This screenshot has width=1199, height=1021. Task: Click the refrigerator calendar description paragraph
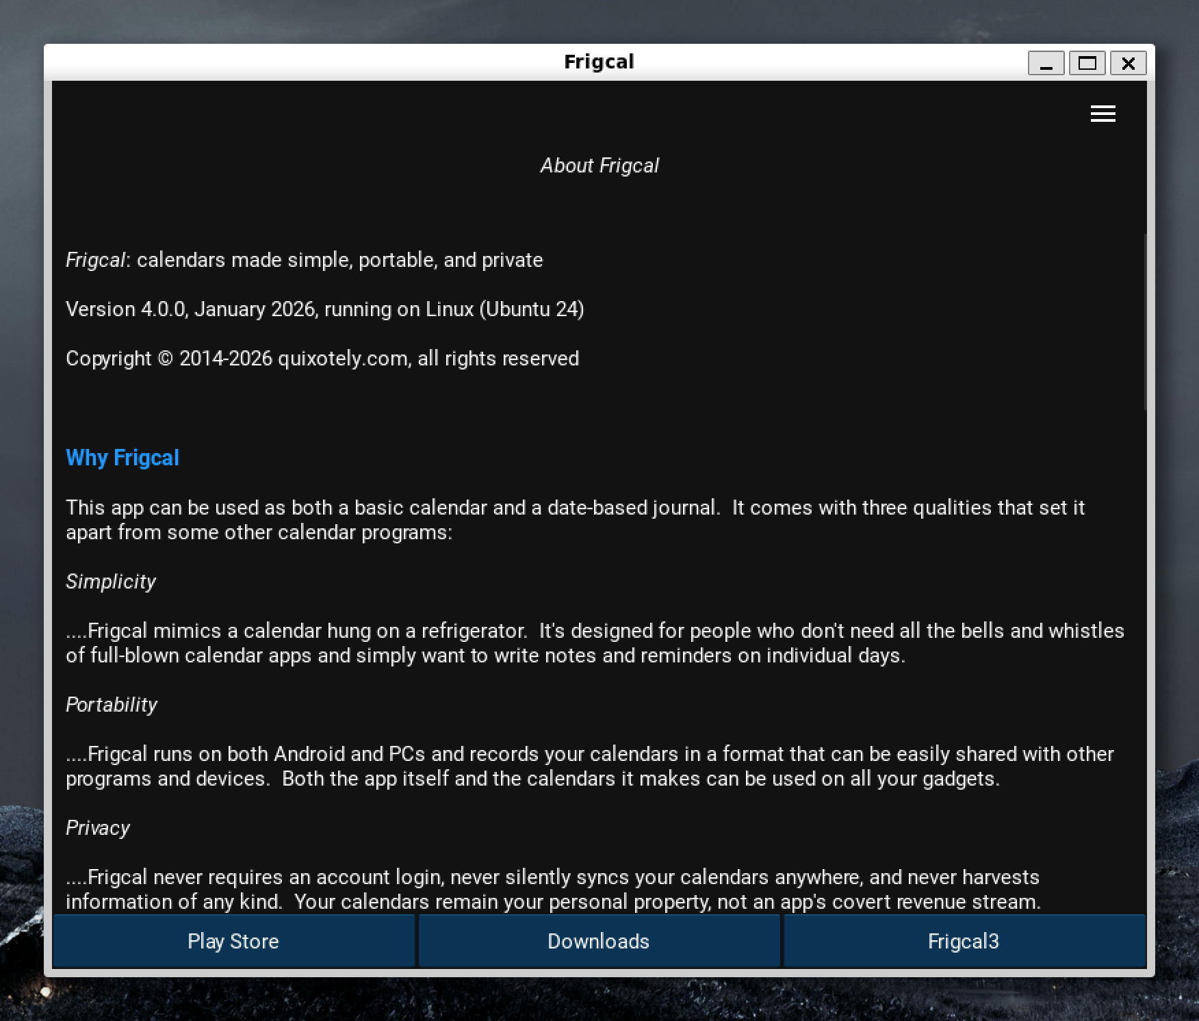pyautogui.click(x=594, y=643)
